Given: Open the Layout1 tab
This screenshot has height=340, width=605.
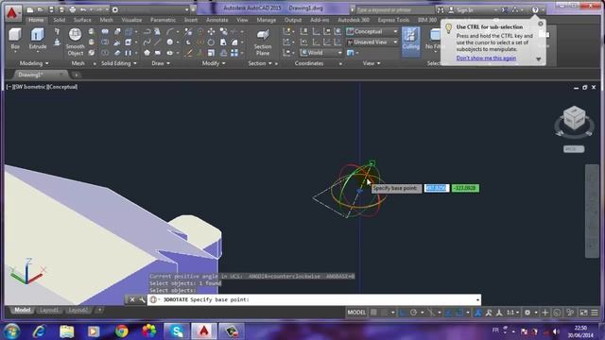Looking at the screenshot, I should tap(49, 310).
